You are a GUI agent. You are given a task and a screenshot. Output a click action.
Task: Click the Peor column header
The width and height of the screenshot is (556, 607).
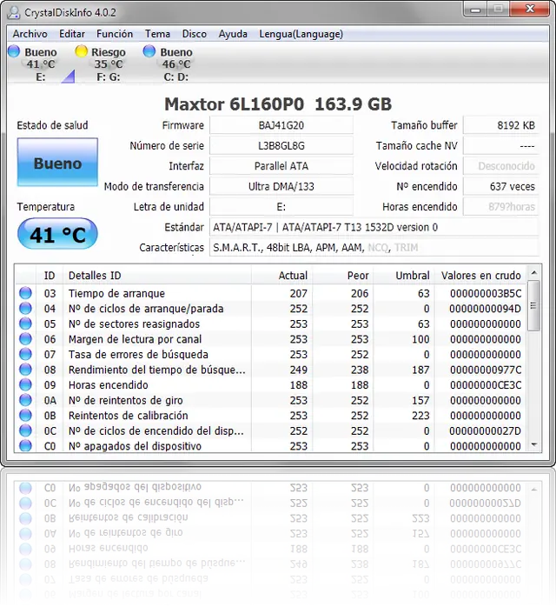click(343, 276)
